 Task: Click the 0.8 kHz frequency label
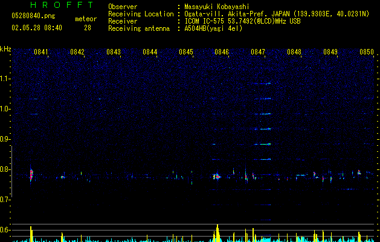point(5,169)
